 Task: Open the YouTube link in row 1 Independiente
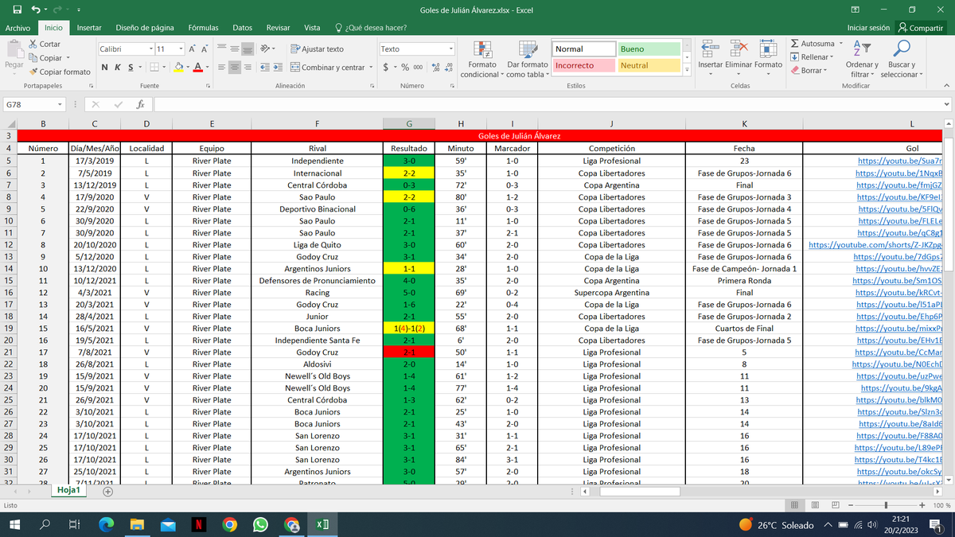coord(900,161)
